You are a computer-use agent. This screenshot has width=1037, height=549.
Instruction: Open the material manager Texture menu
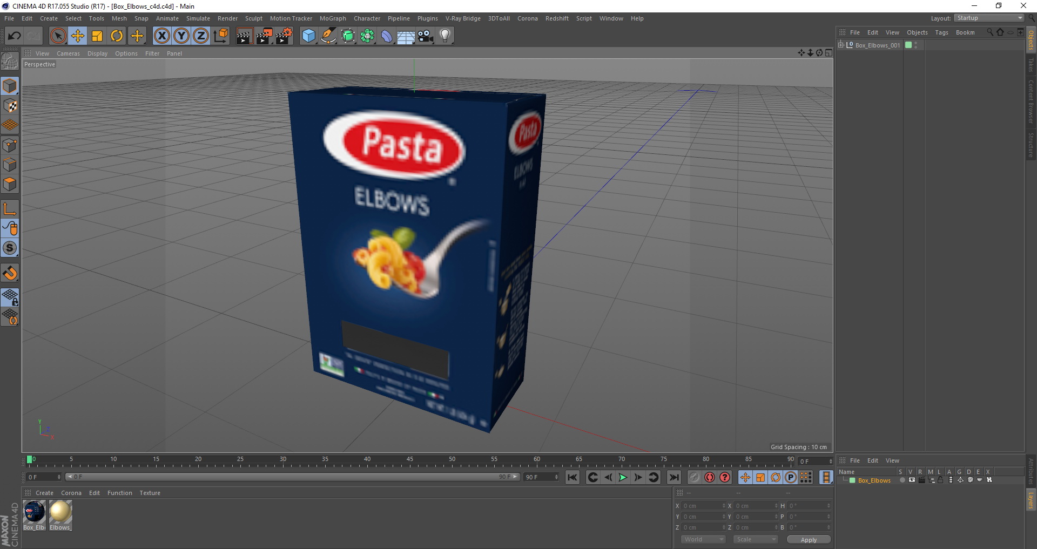[x=150, y=493]
